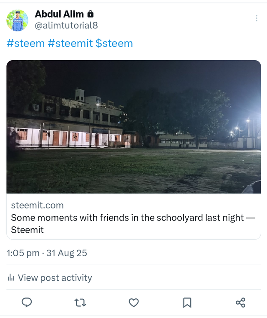Click the bar chart analytics icon
This screenshot has height=318, width=267.
click(11, 277)
